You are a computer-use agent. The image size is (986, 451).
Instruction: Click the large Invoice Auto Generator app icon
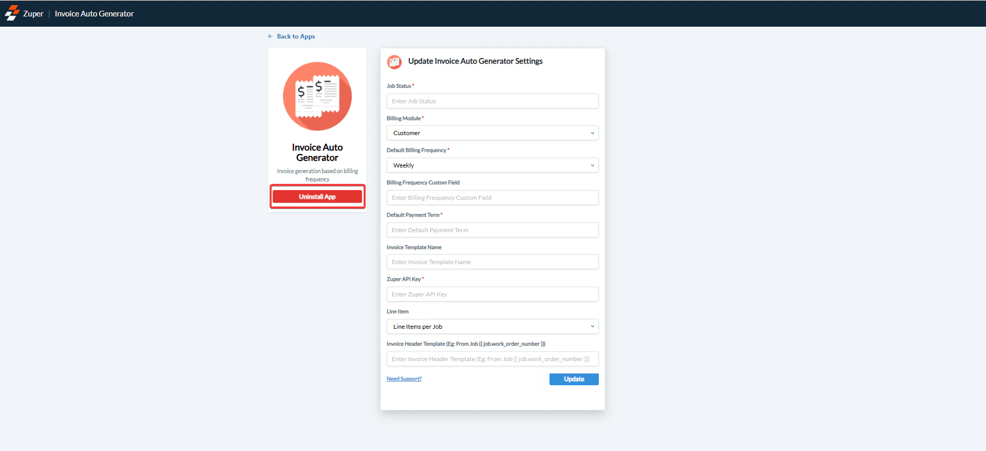pyautogui.click(x=317, y=97)
